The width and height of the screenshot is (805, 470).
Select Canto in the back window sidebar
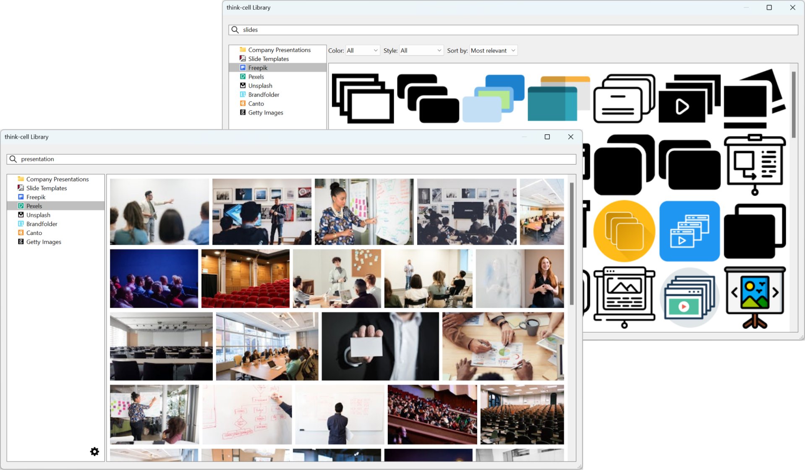(277, 104)
